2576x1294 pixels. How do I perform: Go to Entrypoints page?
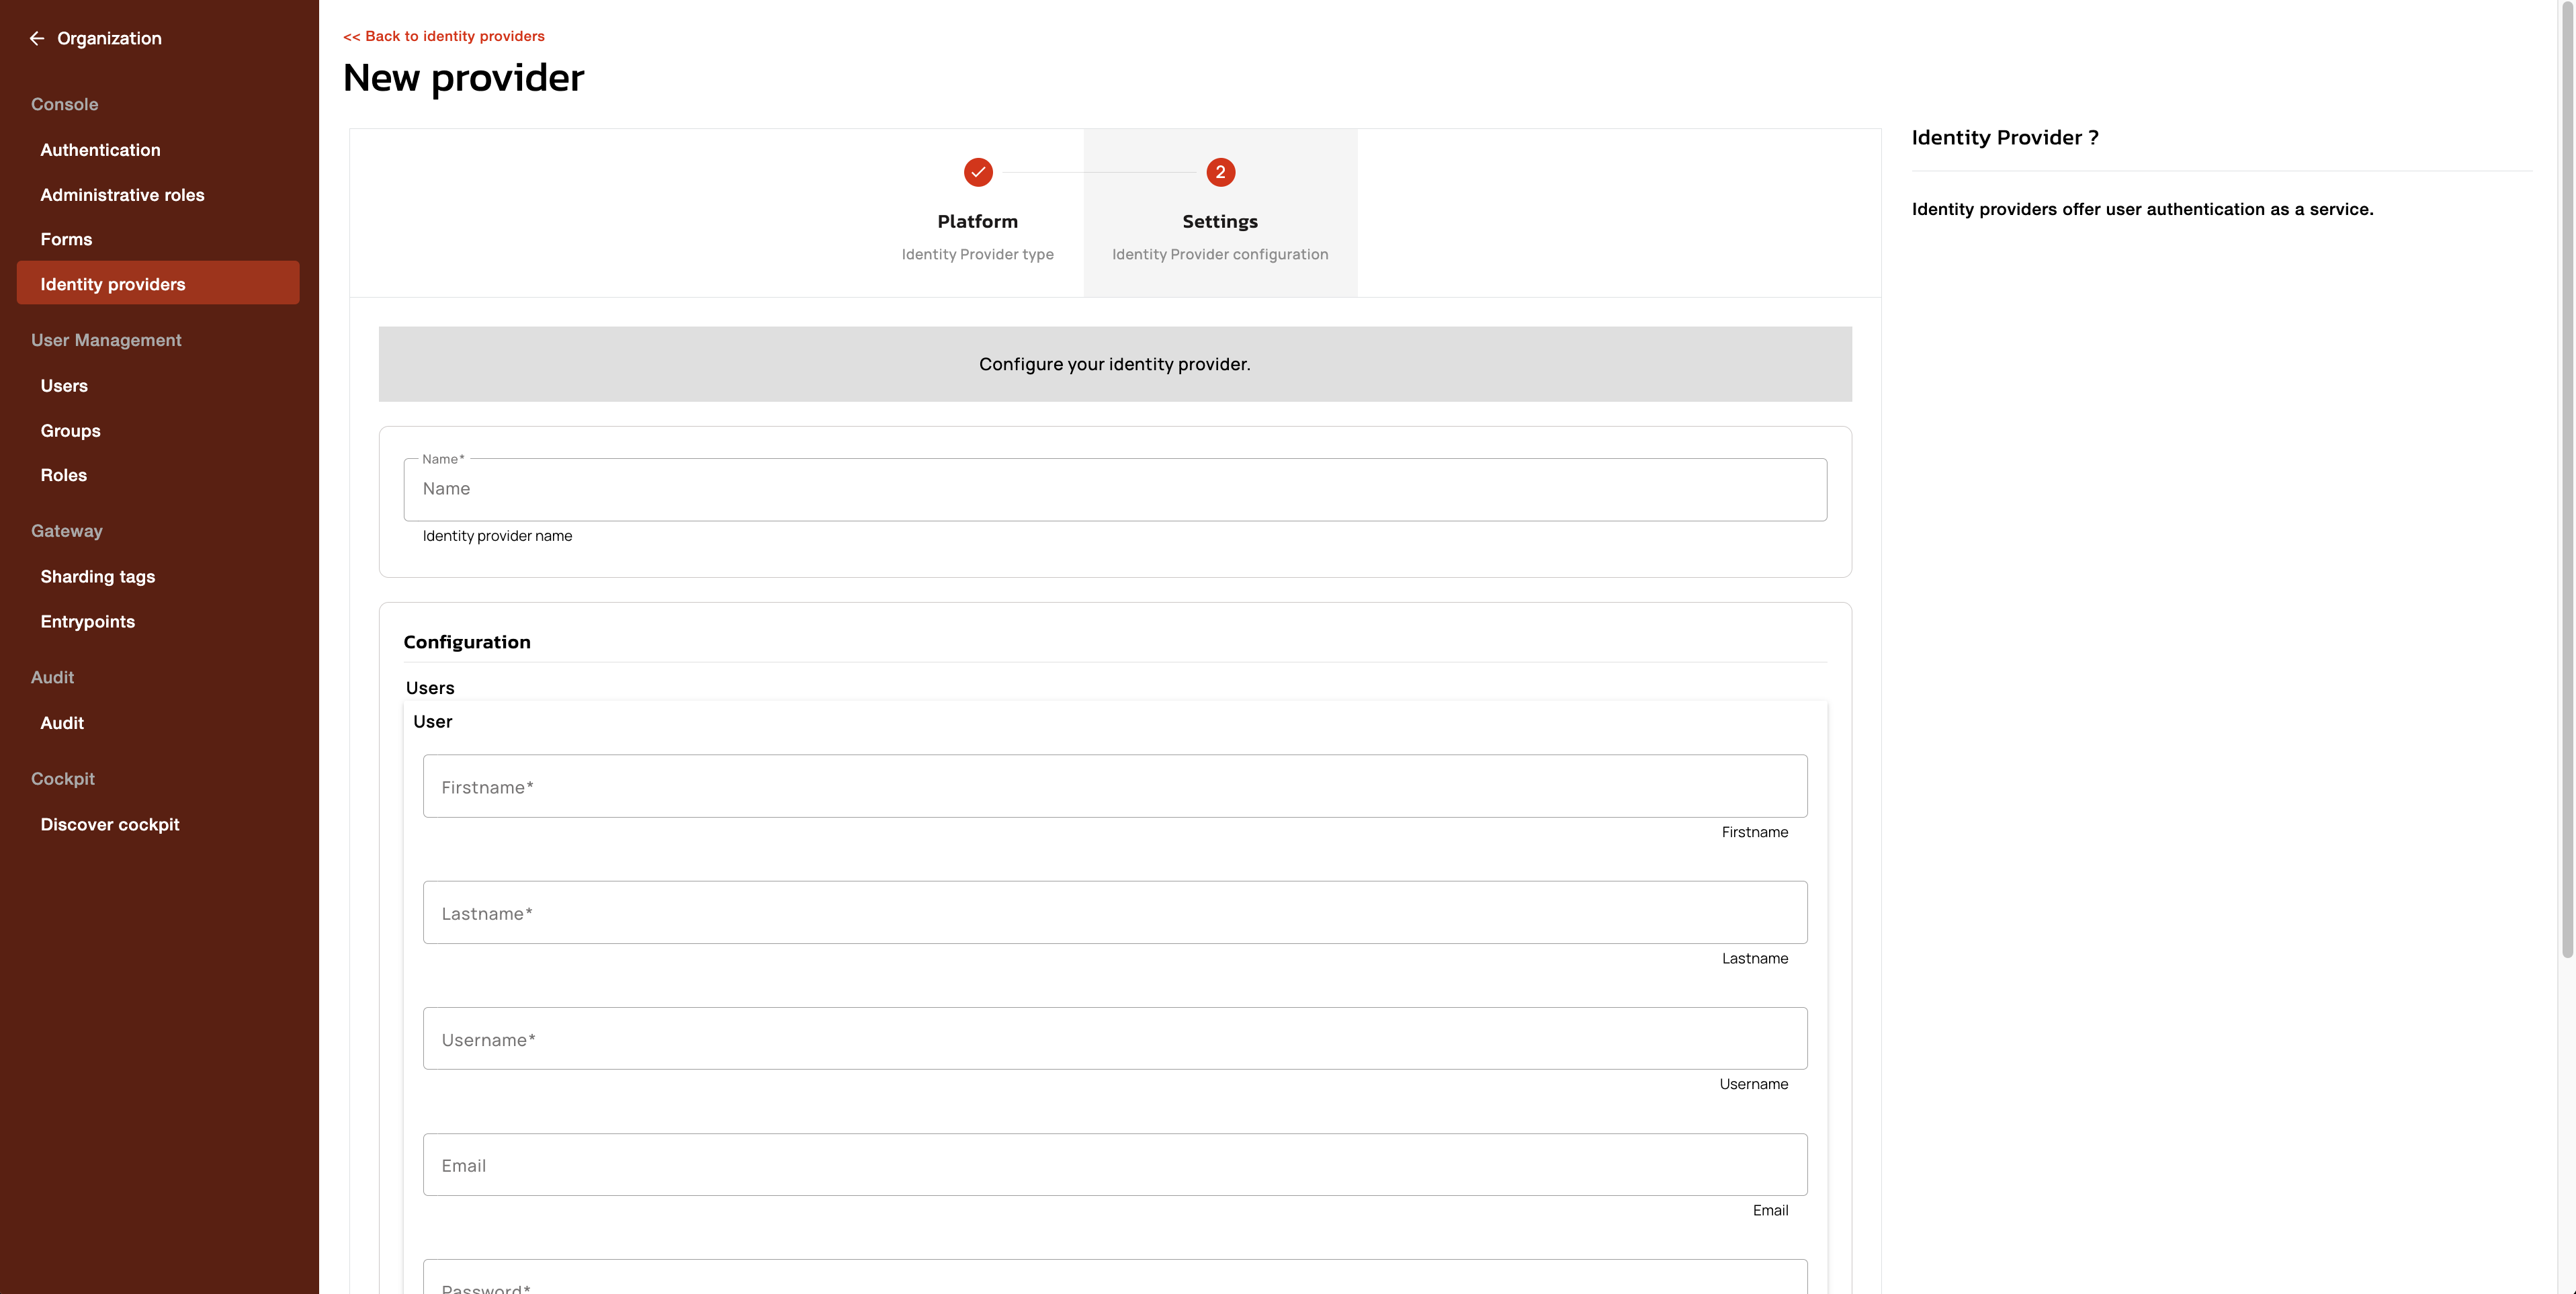pos(87,622)
